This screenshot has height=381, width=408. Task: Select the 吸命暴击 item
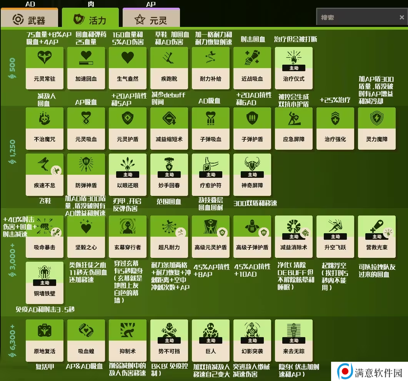tap(45, 237)
